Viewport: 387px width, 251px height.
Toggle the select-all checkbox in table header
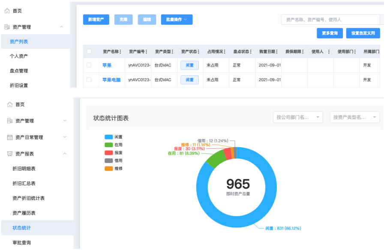89,52
